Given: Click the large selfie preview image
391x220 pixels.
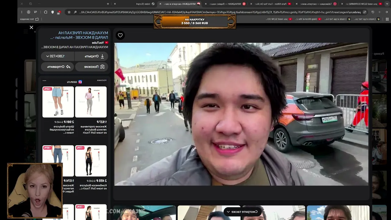Looking at the screenshot, I should [241, 114].
